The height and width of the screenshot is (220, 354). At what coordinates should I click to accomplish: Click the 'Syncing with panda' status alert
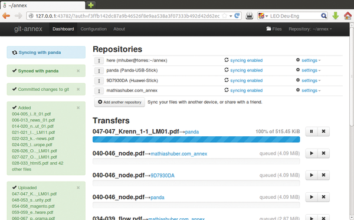46,52
